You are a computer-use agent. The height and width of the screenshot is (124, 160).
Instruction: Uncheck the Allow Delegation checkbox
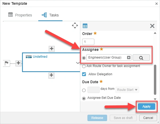click(84, 74)
